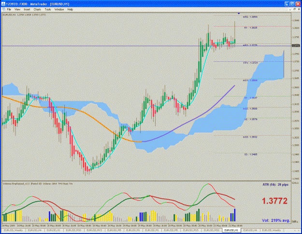Open the File menu
The image size is (302, 234).
[x=9, y=10]
